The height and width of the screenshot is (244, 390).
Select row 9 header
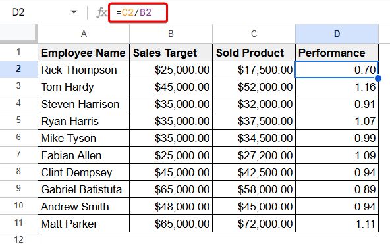point(18,189)
